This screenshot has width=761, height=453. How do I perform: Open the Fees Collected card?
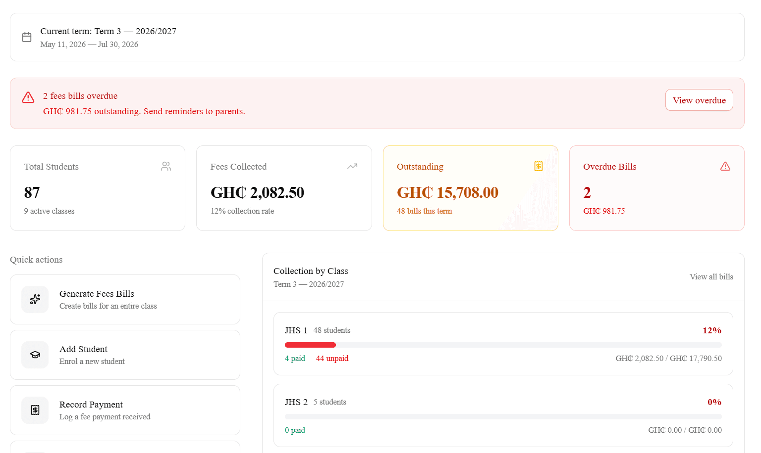click(284, 188)
